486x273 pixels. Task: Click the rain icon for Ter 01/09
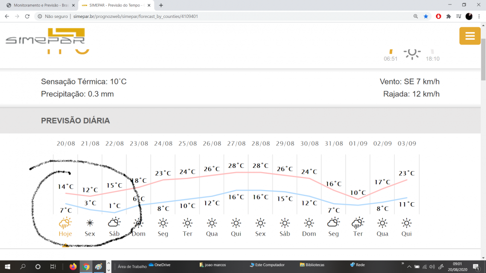point(358,223)
